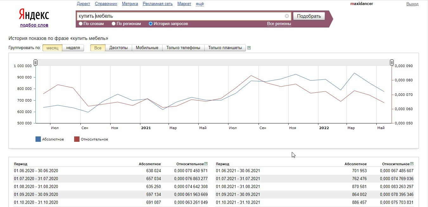Select the История запросов radio button
428x207 pixels.
(150, 23)
